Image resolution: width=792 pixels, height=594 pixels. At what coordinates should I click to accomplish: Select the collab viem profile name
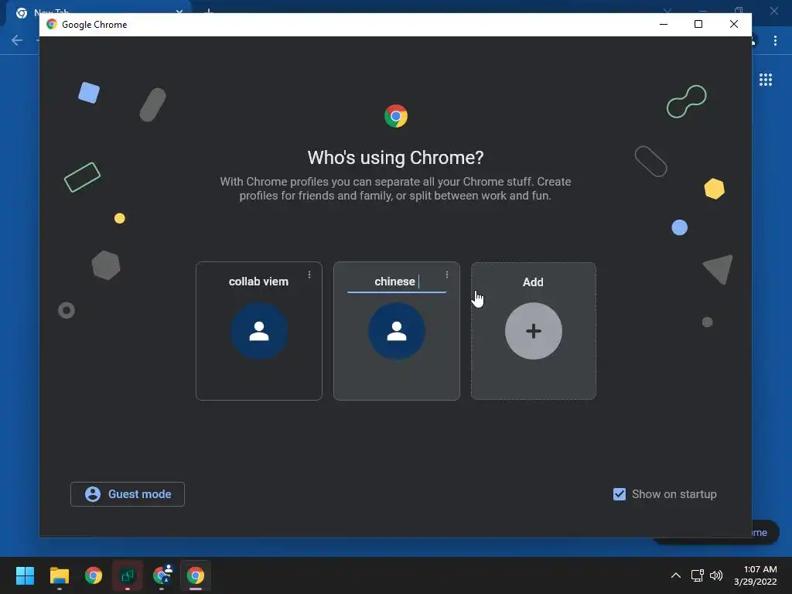tap(258, 282)
